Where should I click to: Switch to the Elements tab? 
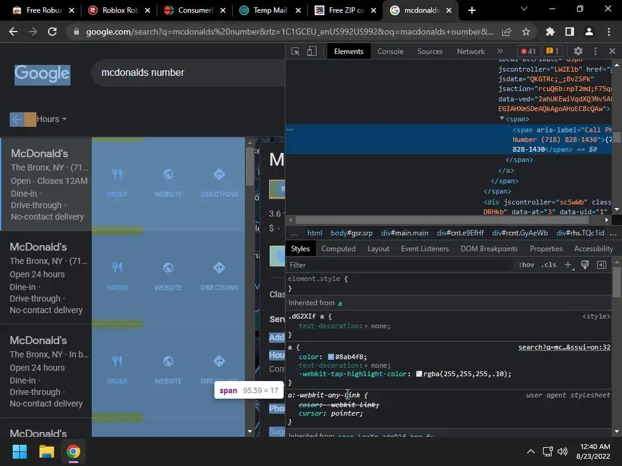coord(349,52)
